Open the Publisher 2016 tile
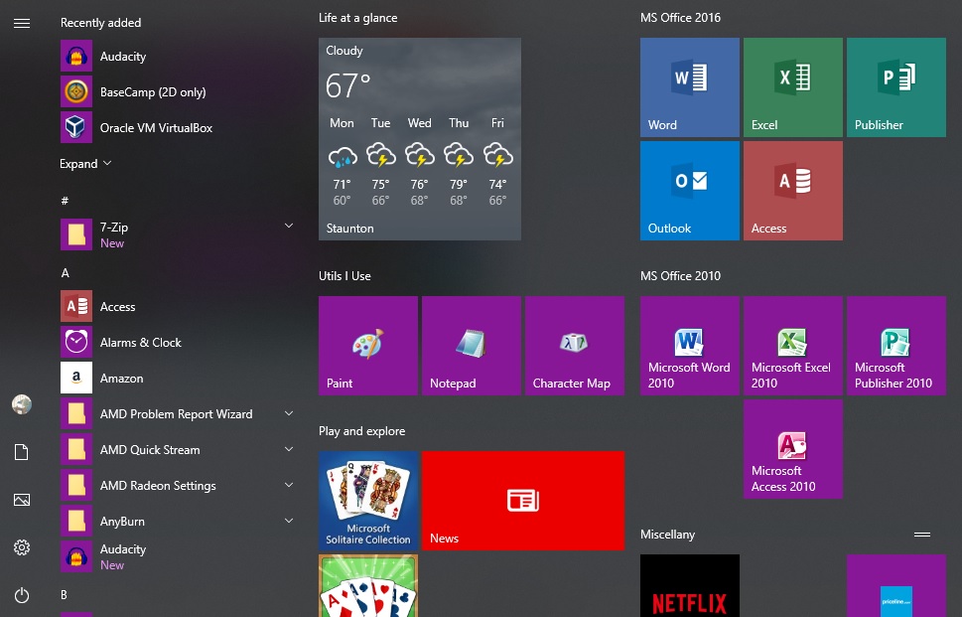The image size is (962, 617). pos(895,86)
